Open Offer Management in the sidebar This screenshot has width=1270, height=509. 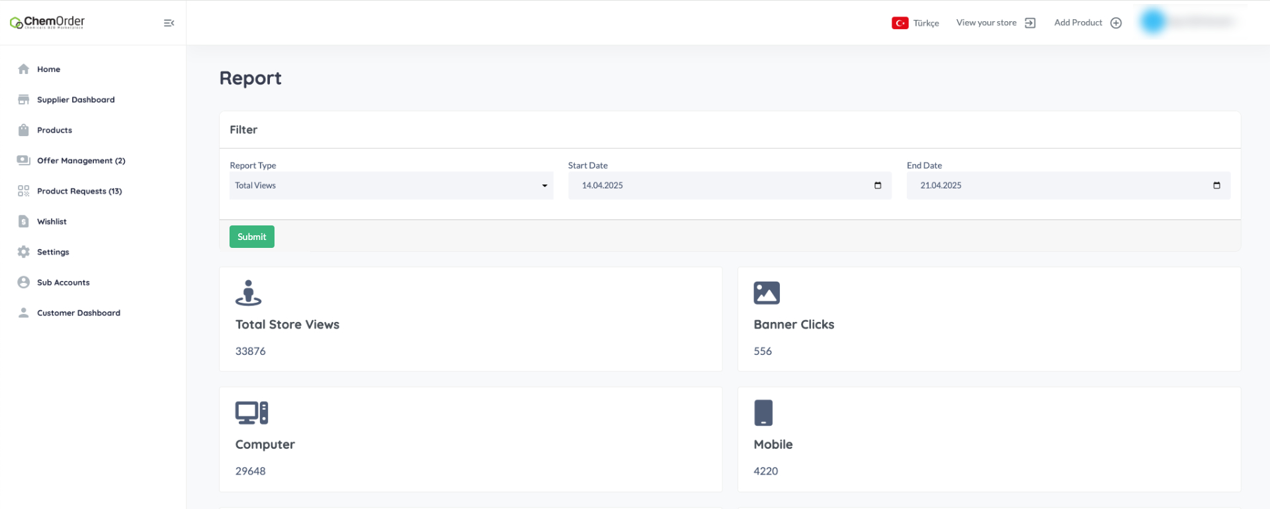81,161
